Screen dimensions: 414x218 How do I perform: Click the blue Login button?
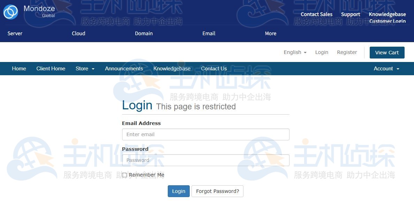coord(179,191)
